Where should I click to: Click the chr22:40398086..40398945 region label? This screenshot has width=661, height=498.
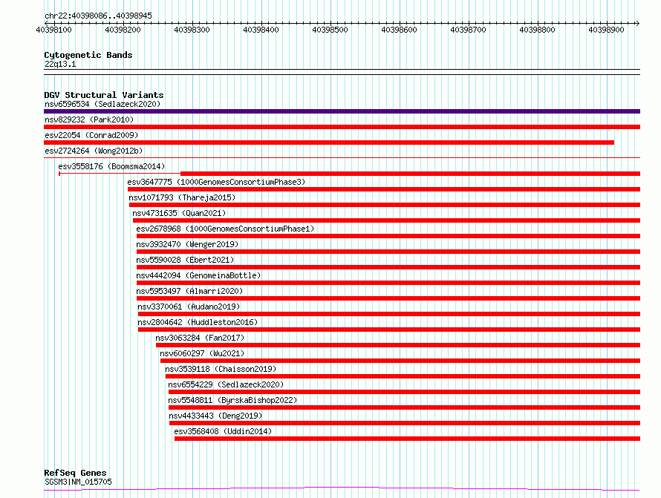pyautogui.click(x=98, y=16)
